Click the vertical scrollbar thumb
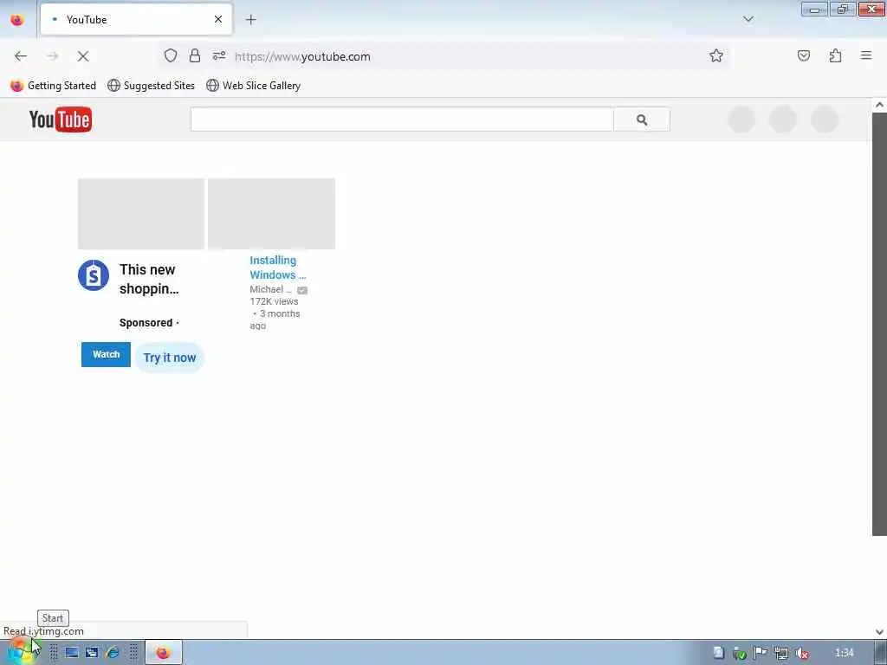 tap(879, 324)
